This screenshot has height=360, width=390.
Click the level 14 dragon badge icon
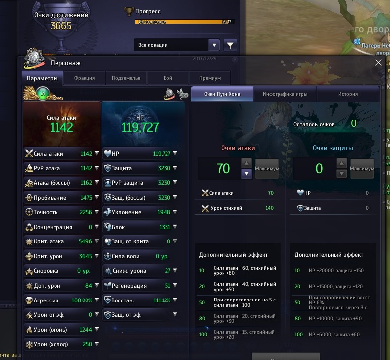[43, 93]
